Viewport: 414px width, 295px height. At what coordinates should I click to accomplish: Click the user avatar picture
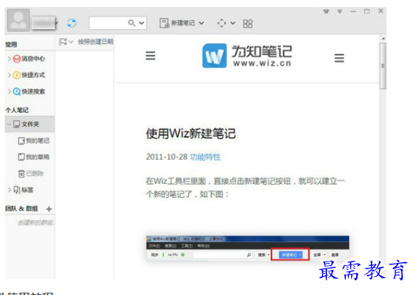pyautogui.click(x=18, y=20)
